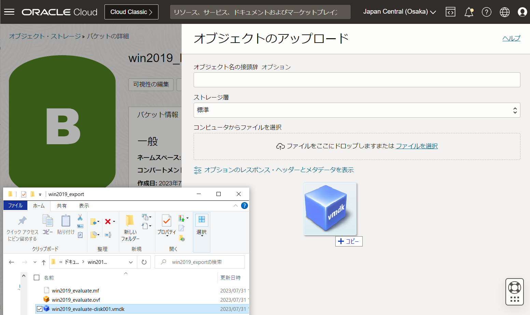
Task: Open the notifications bell in Oracle header
Action: coord(469,12)
